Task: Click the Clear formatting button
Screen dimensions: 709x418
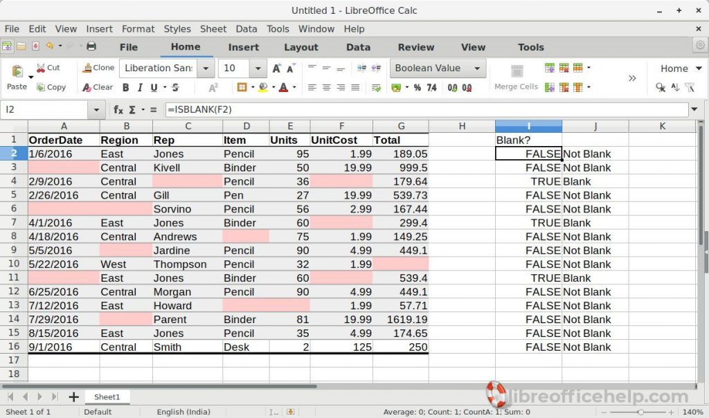Action: [x=97, y=87]
